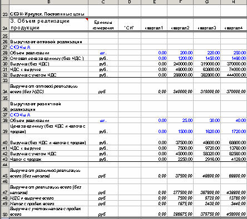The width and height of the screenshot is (247, 219).
Task: Click the blue 'СКЭНы А' label in row 37
Action: click(x=20, y=115)
